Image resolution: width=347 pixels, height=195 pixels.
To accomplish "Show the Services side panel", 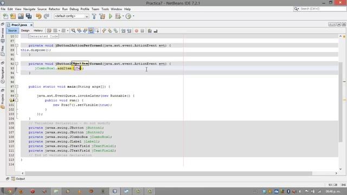I will click(2, 35).
